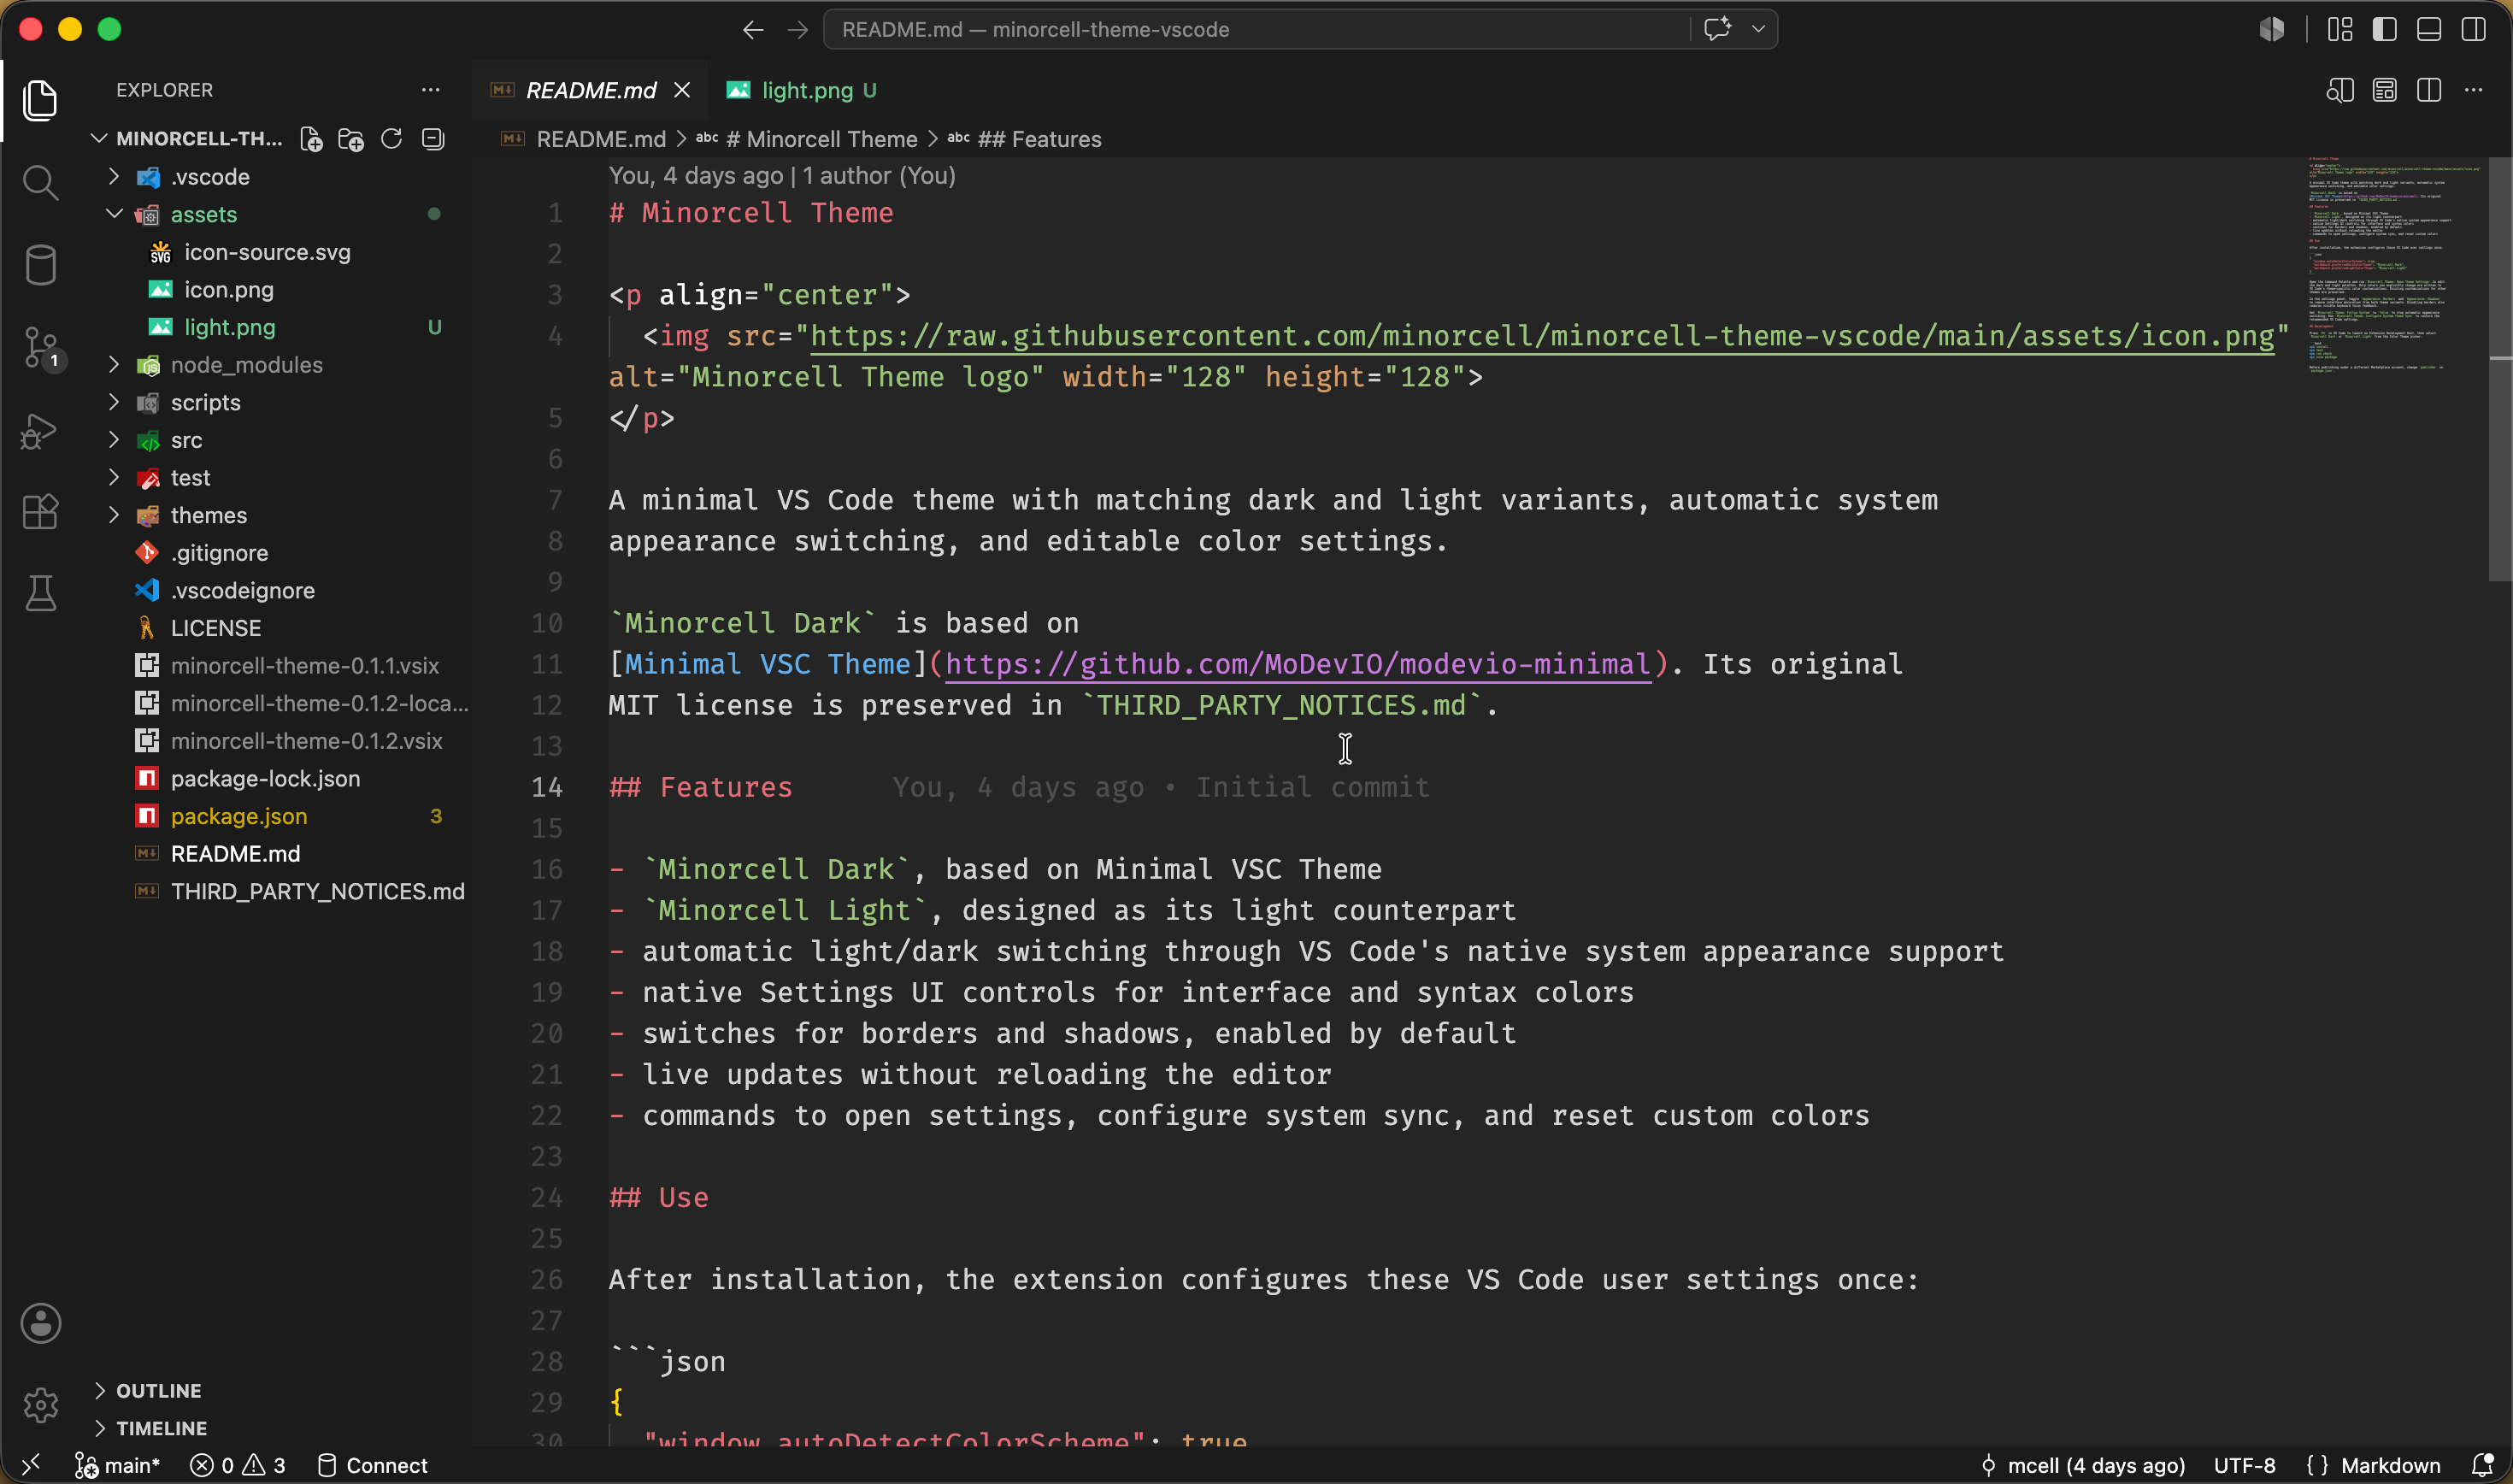Open the Extensions view

(x=40, y=512)
